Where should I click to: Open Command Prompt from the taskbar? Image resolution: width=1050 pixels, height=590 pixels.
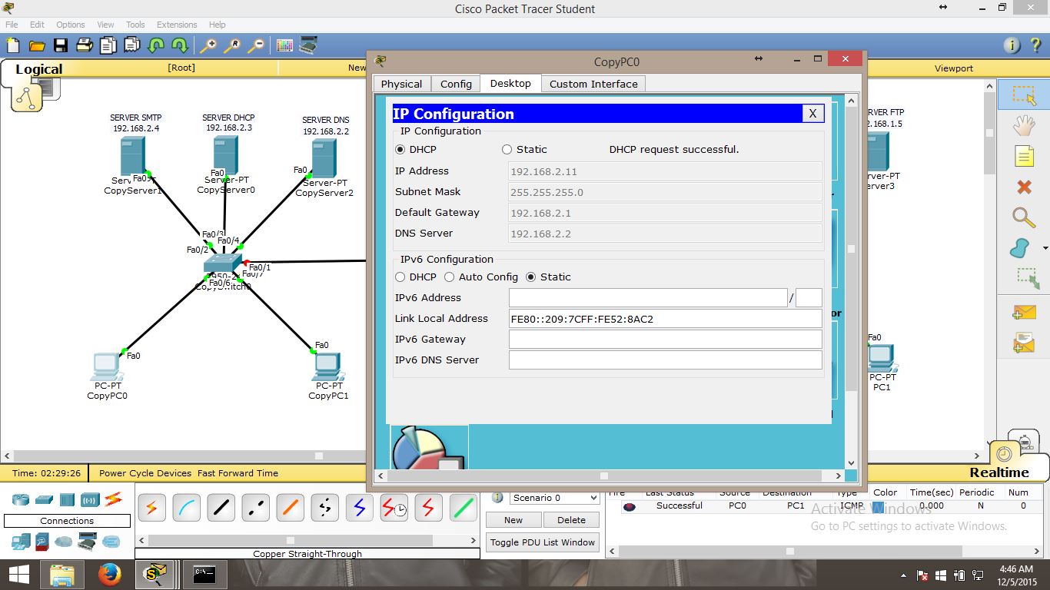pyautogui.click(x=204, y=574)
